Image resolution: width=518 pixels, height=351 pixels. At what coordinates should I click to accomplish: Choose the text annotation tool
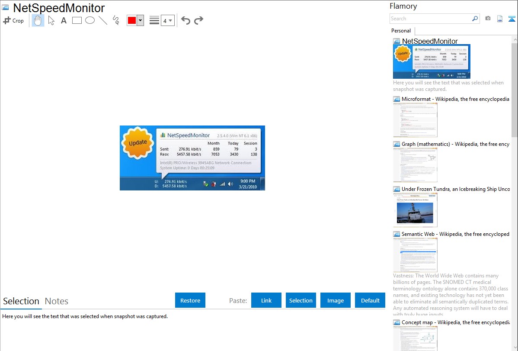(x=64, y=20)
